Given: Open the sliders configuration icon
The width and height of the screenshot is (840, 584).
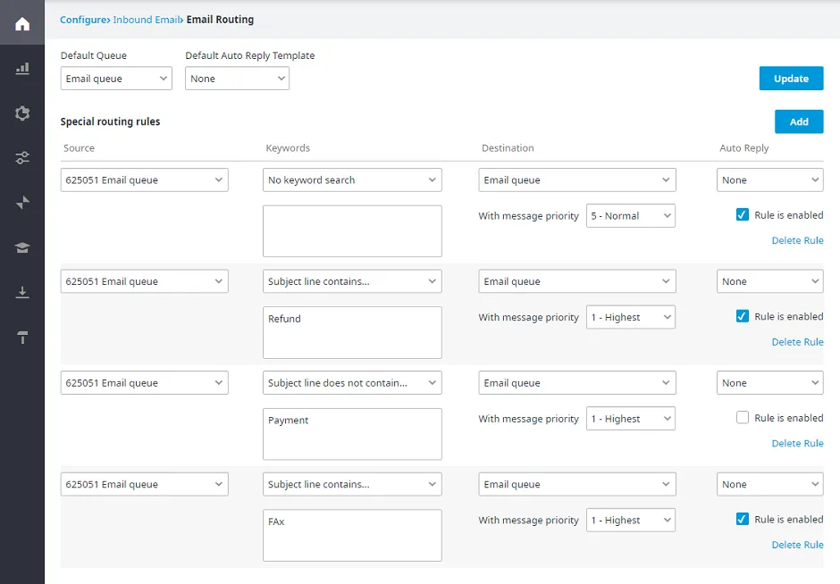Looking at the screenshot, I should [x=22, y=158].
